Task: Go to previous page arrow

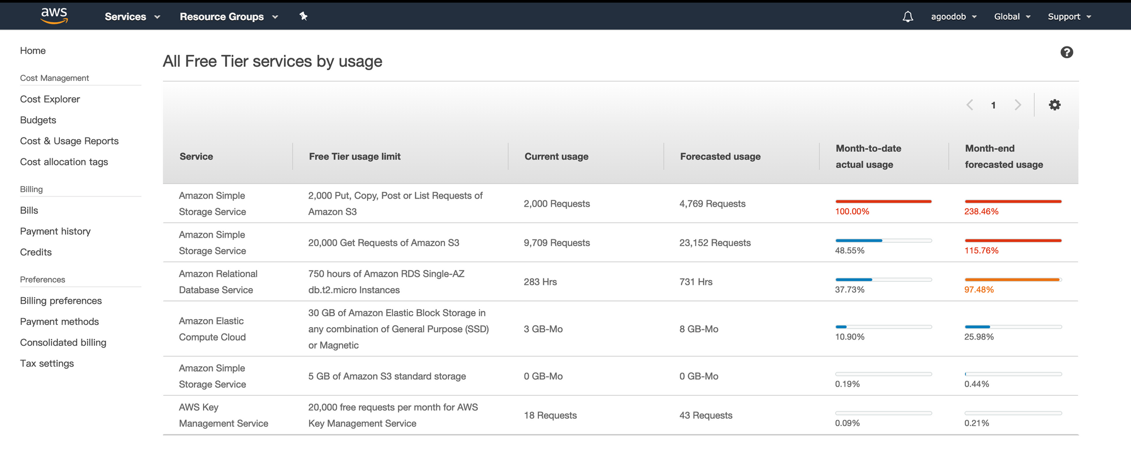Action: pos(970,105)
